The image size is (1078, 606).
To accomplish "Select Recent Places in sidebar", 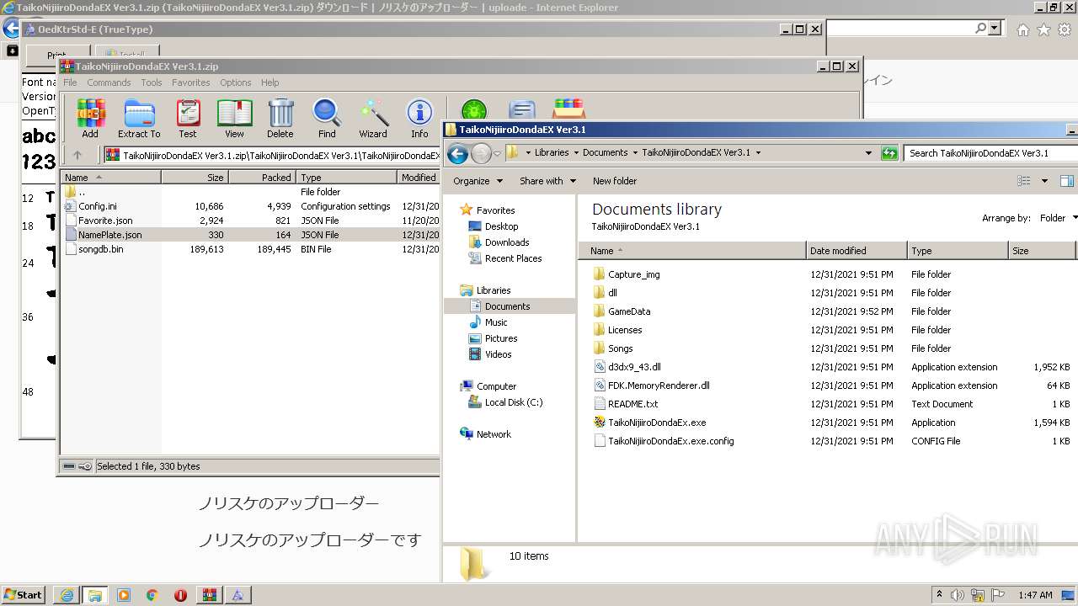I will pyautogui.click(x=513, y=258).
